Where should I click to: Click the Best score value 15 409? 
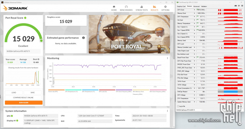click(x=36, y=62)
